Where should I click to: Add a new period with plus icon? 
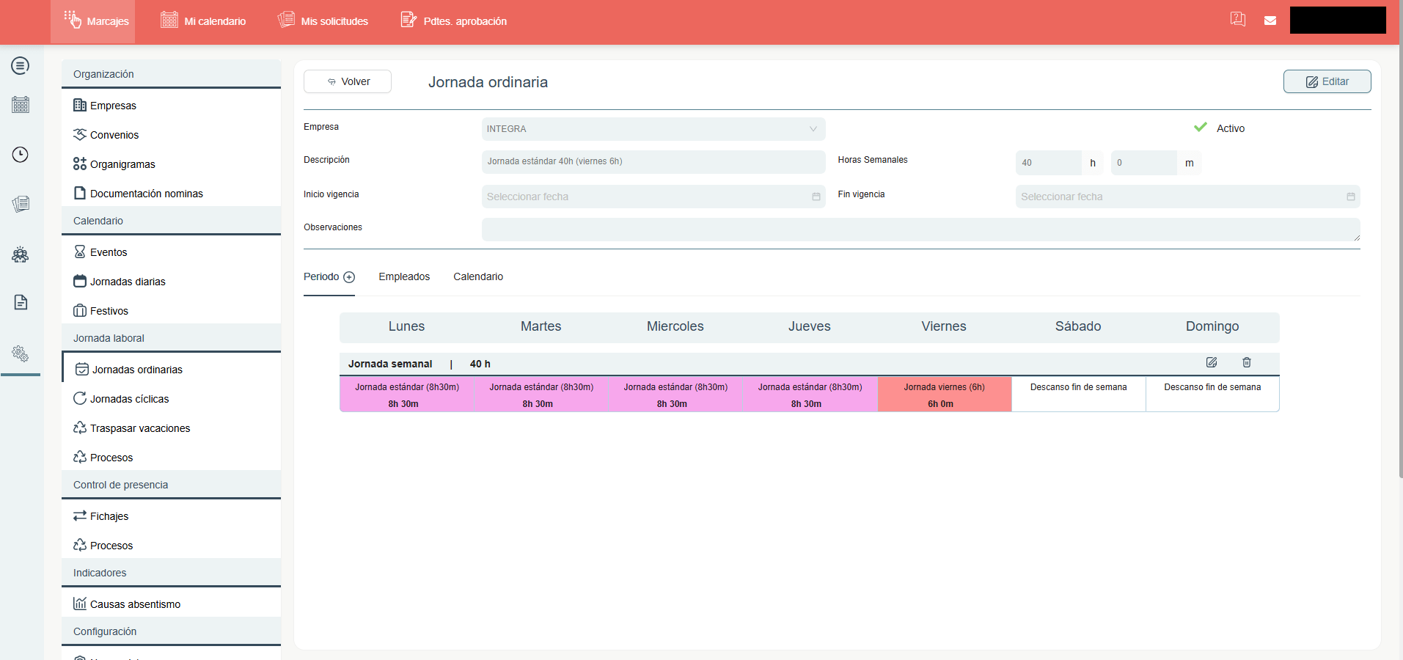(349, 277)
